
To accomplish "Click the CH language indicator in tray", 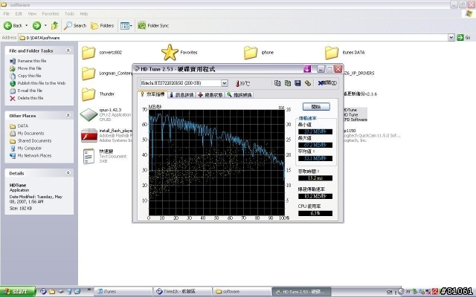I will [x=389, y=292].
